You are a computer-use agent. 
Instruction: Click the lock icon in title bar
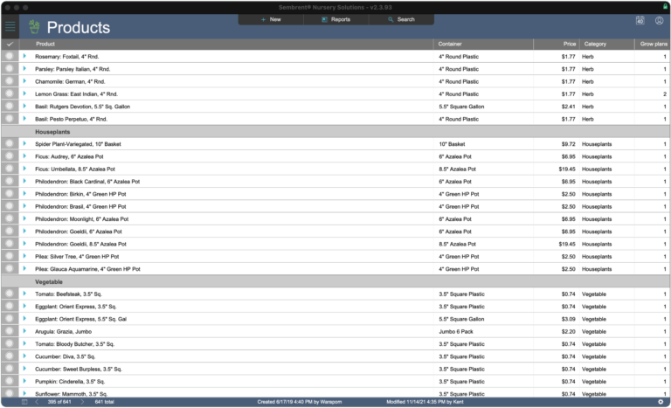pyautogui.click(x=665, y=6)
